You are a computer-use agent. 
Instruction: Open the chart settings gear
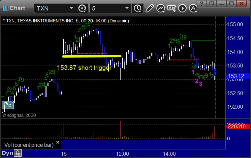coord(82,8)
